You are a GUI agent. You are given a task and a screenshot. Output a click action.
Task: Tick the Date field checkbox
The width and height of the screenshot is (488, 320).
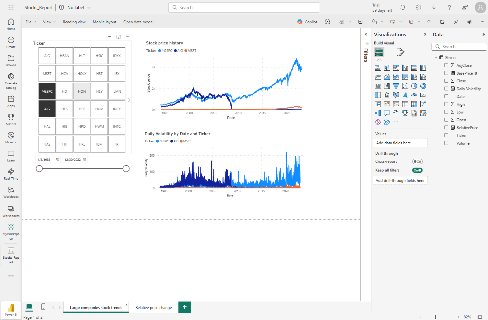pos(446,96)
